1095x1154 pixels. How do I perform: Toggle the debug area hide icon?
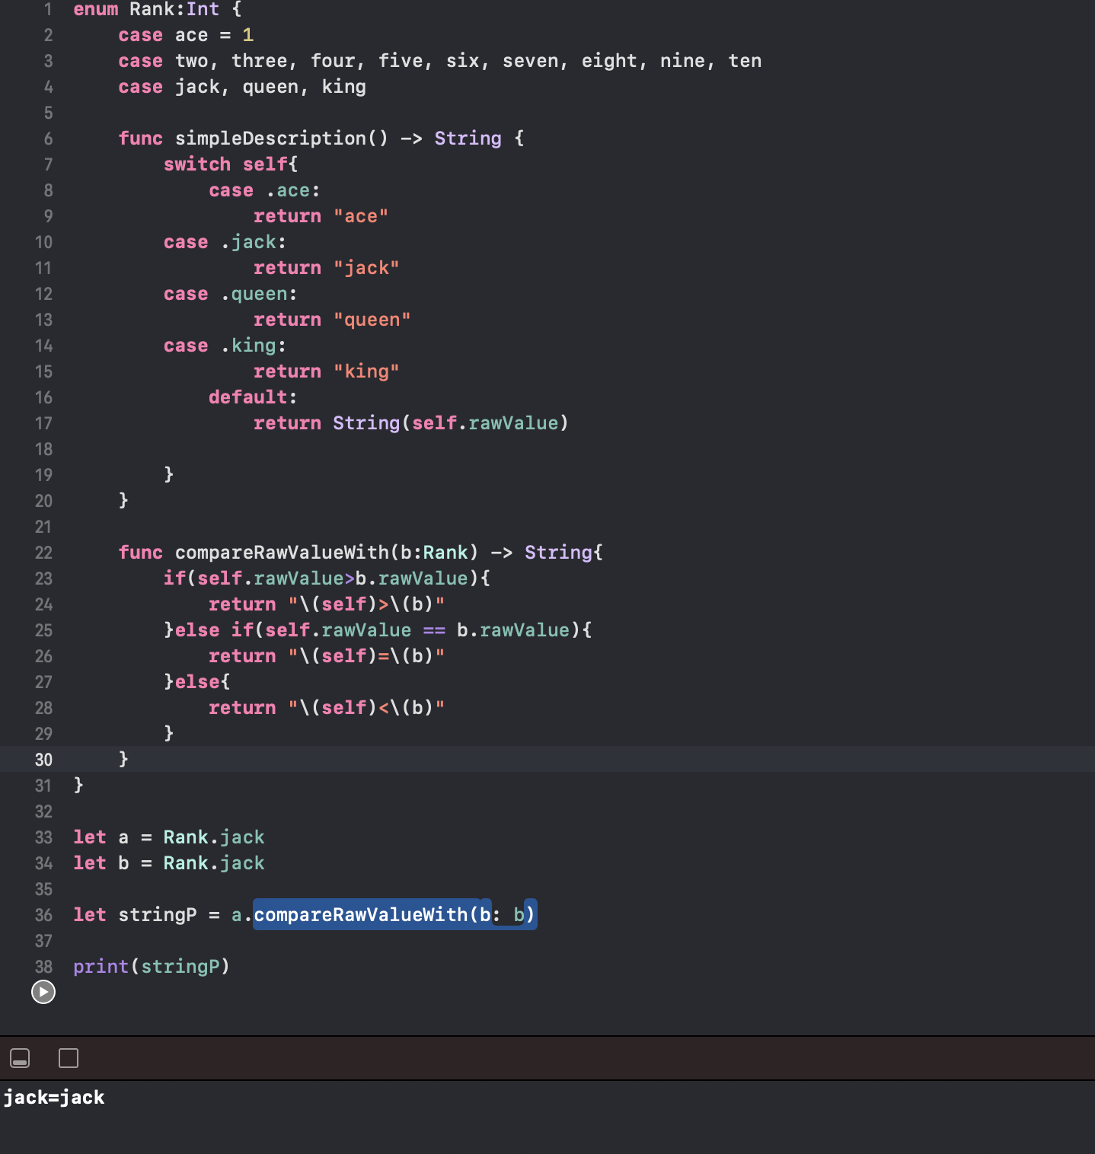tap(20, 1058)
